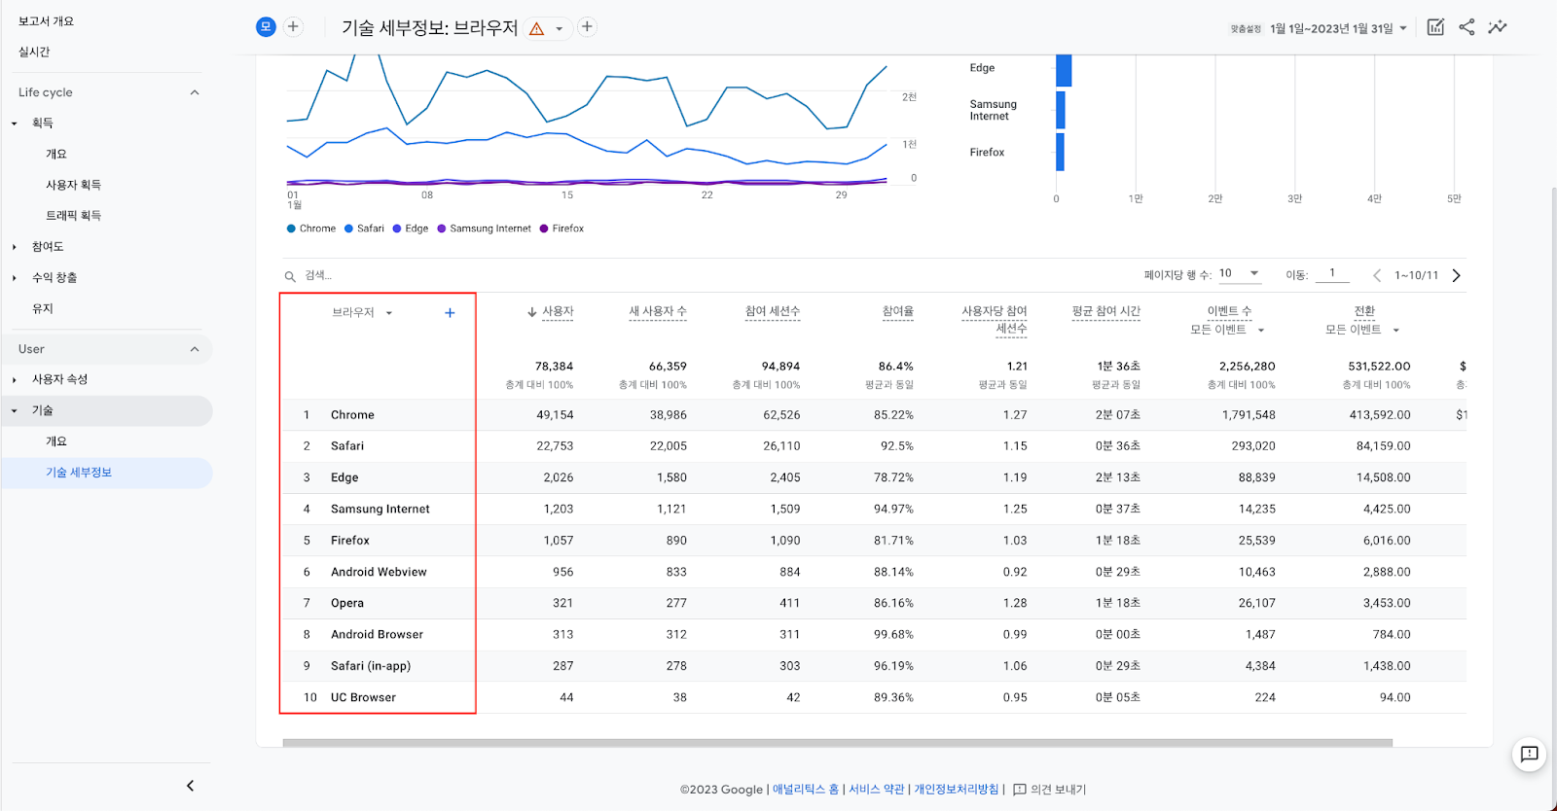Open the insights sparkline icon

tap(1498, 27)
